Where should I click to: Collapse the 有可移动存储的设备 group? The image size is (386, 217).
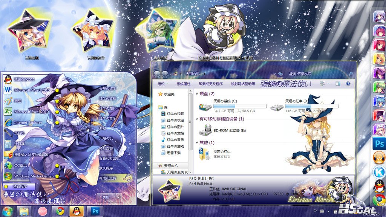point(197,119)
